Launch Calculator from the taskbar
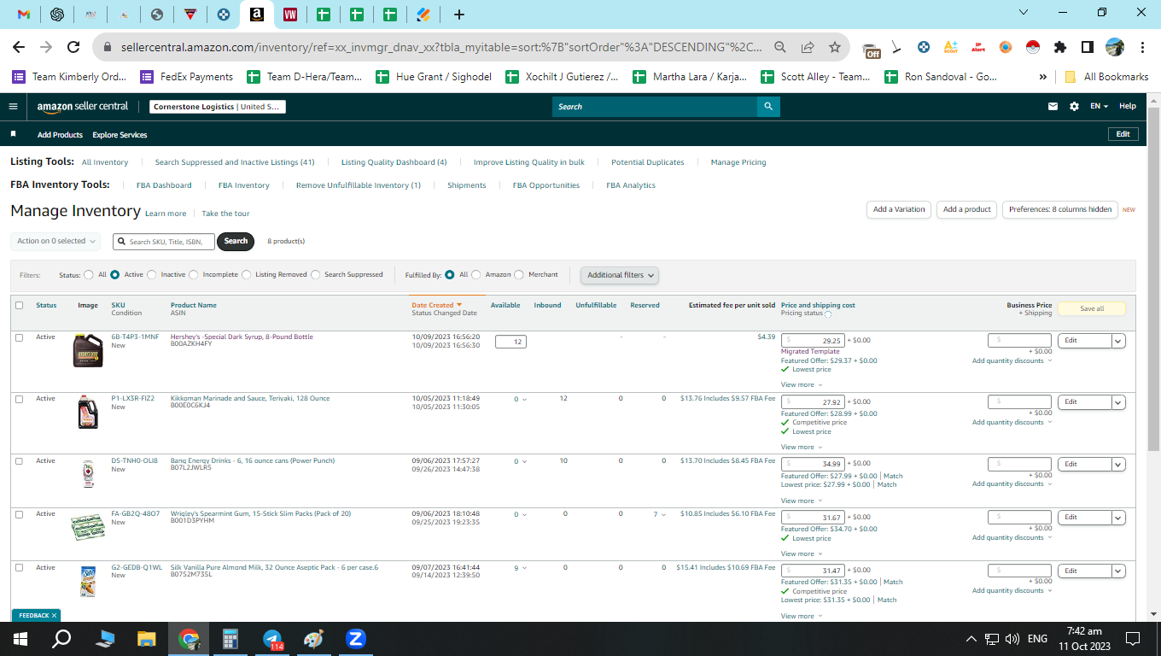This screenshot has height=656, width=1161. coord(230,638)
